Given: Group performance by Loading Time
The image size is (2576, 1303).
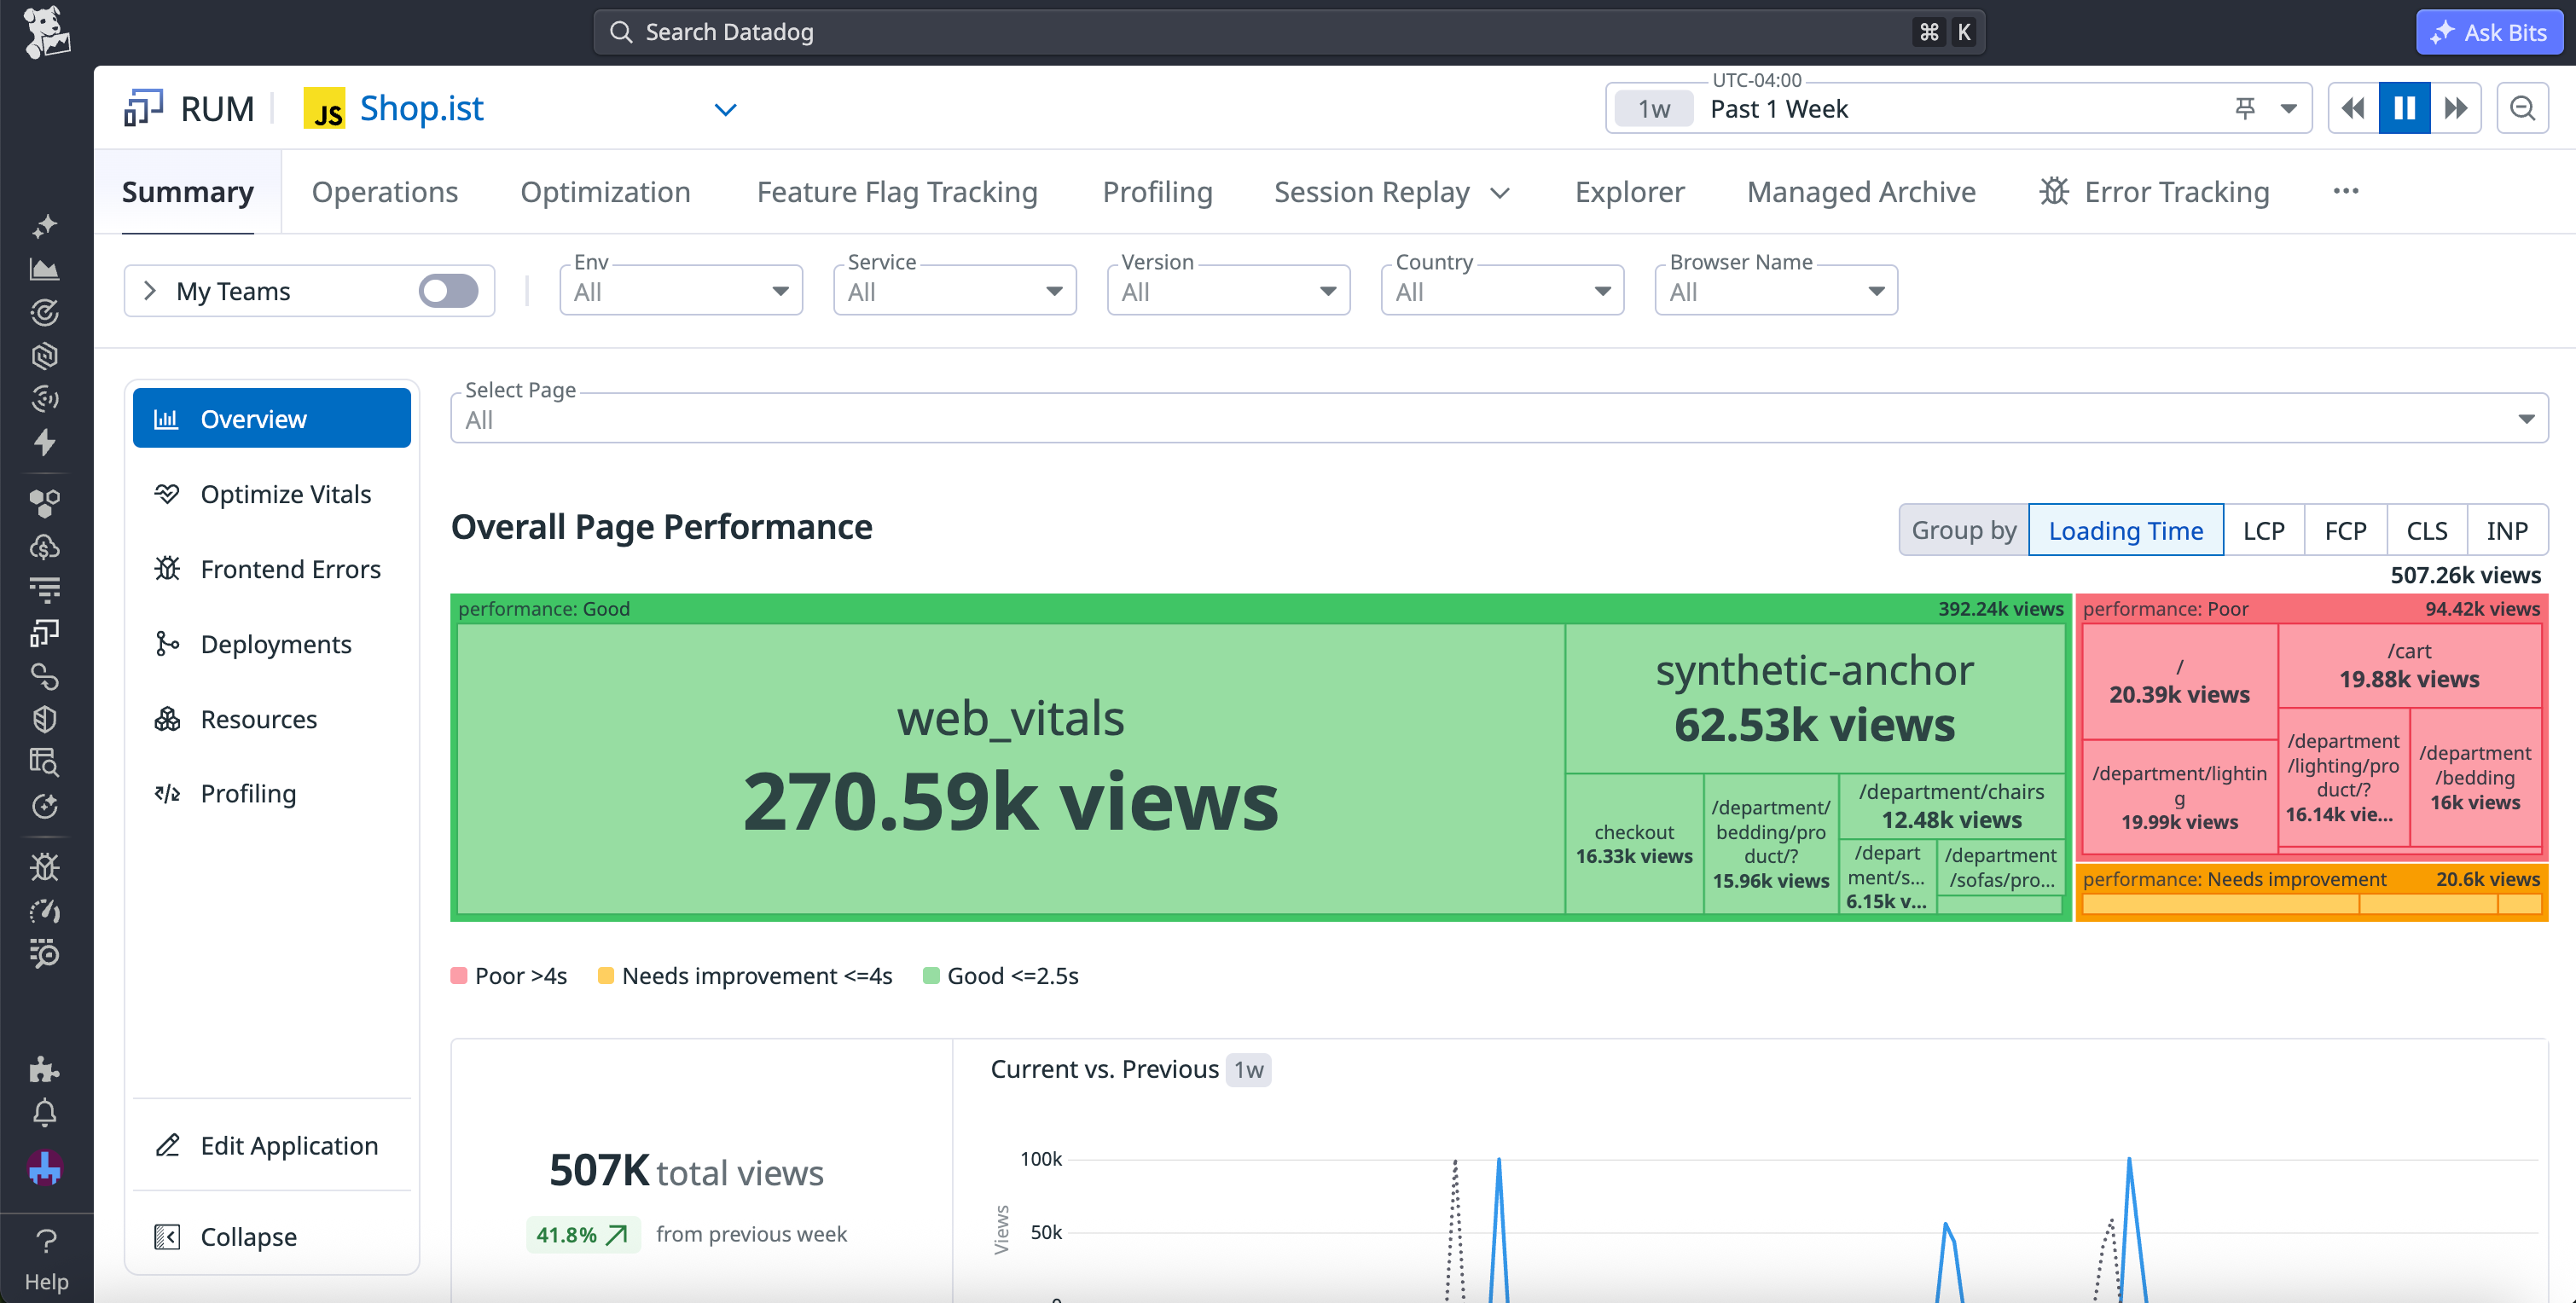Looking at the screenshot, I should tap(2125, 530).
